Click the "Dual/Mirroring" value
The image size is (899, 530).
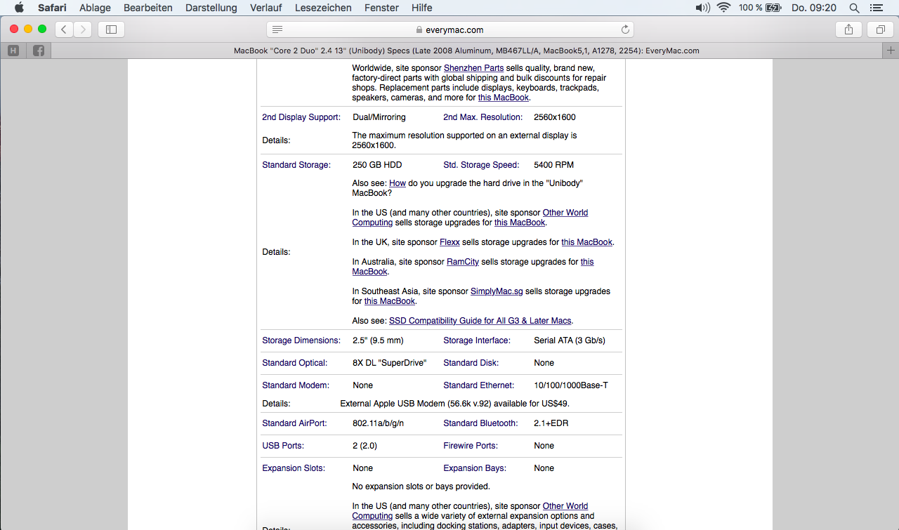point(379,117)
